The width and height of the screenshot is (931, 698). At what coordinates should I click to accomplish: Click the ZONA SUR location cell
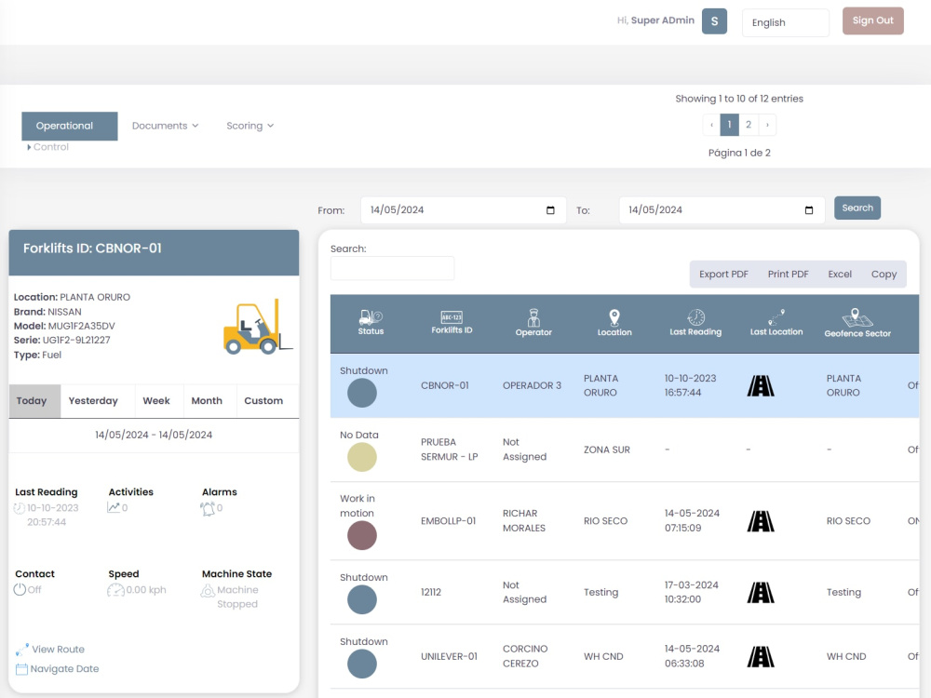point(607,450)
